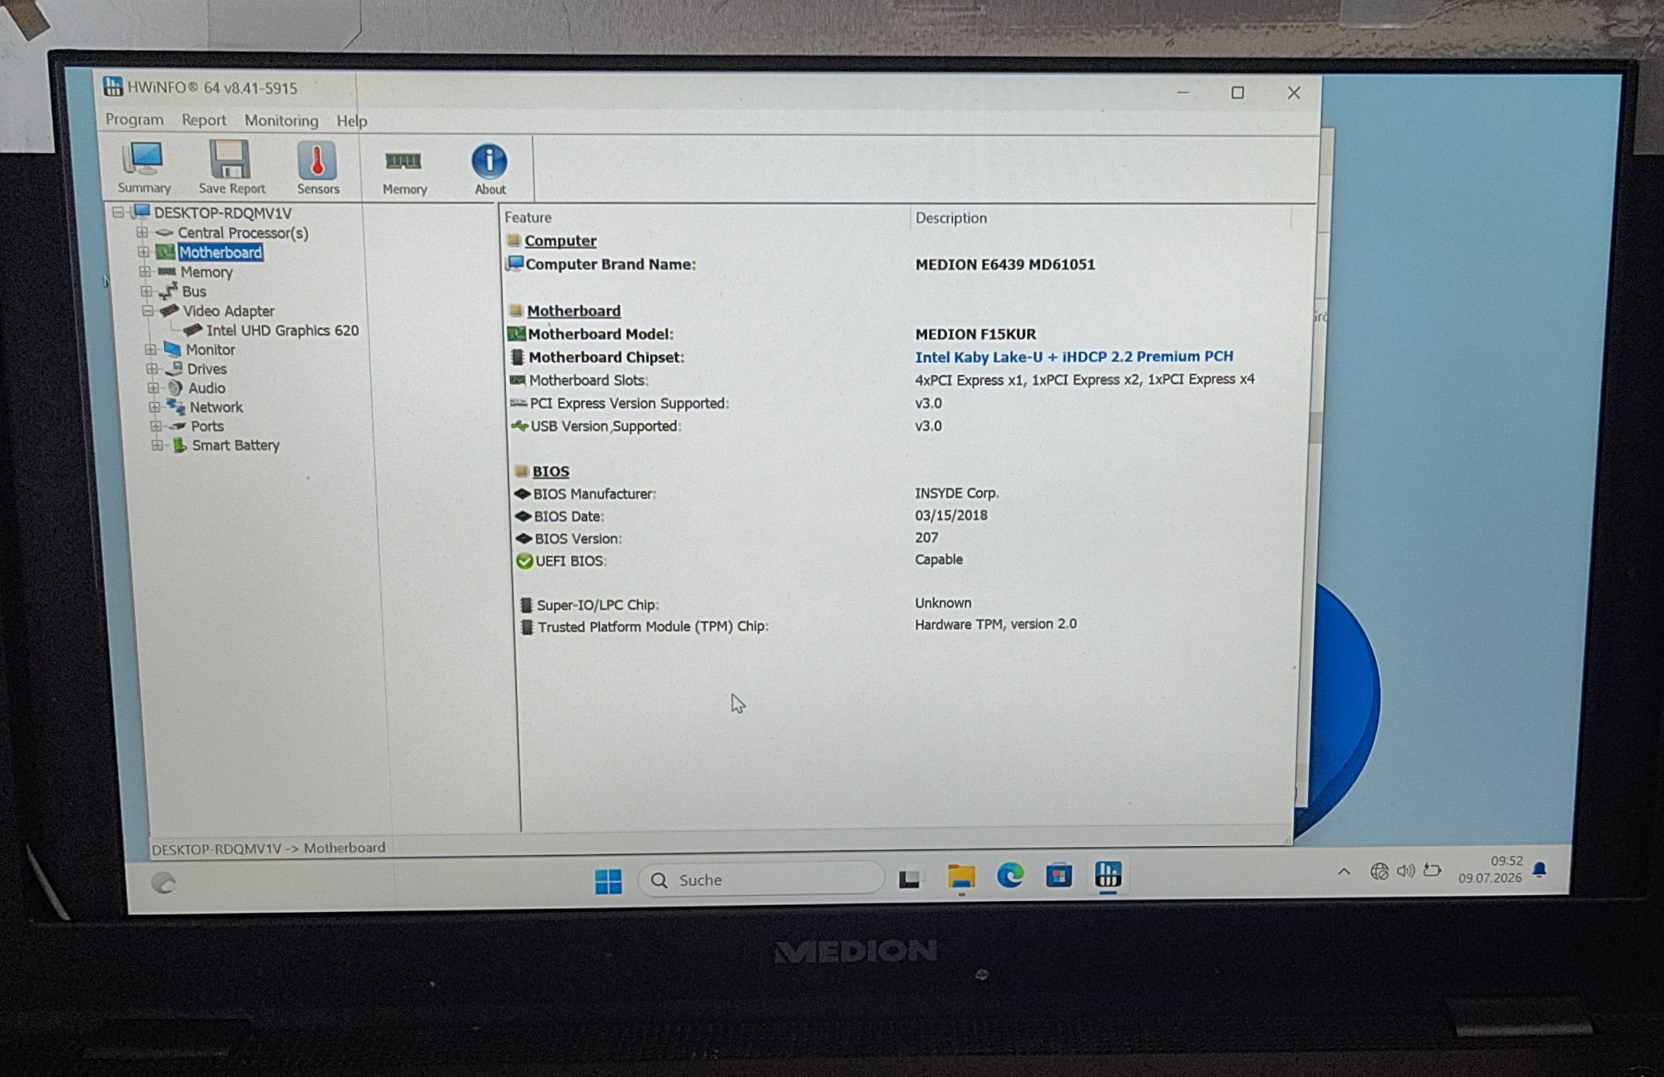The height and width of the screenshot is (1077, 1664).
Task: Open the Program menu
Action: 135,119
